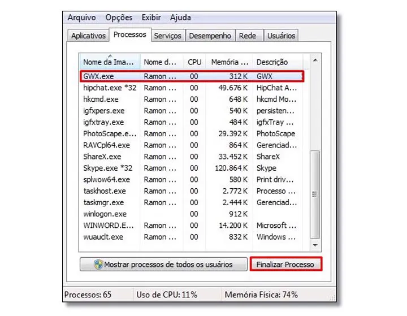
Task: Sort by user name column header
Action: tap(161, 62)
